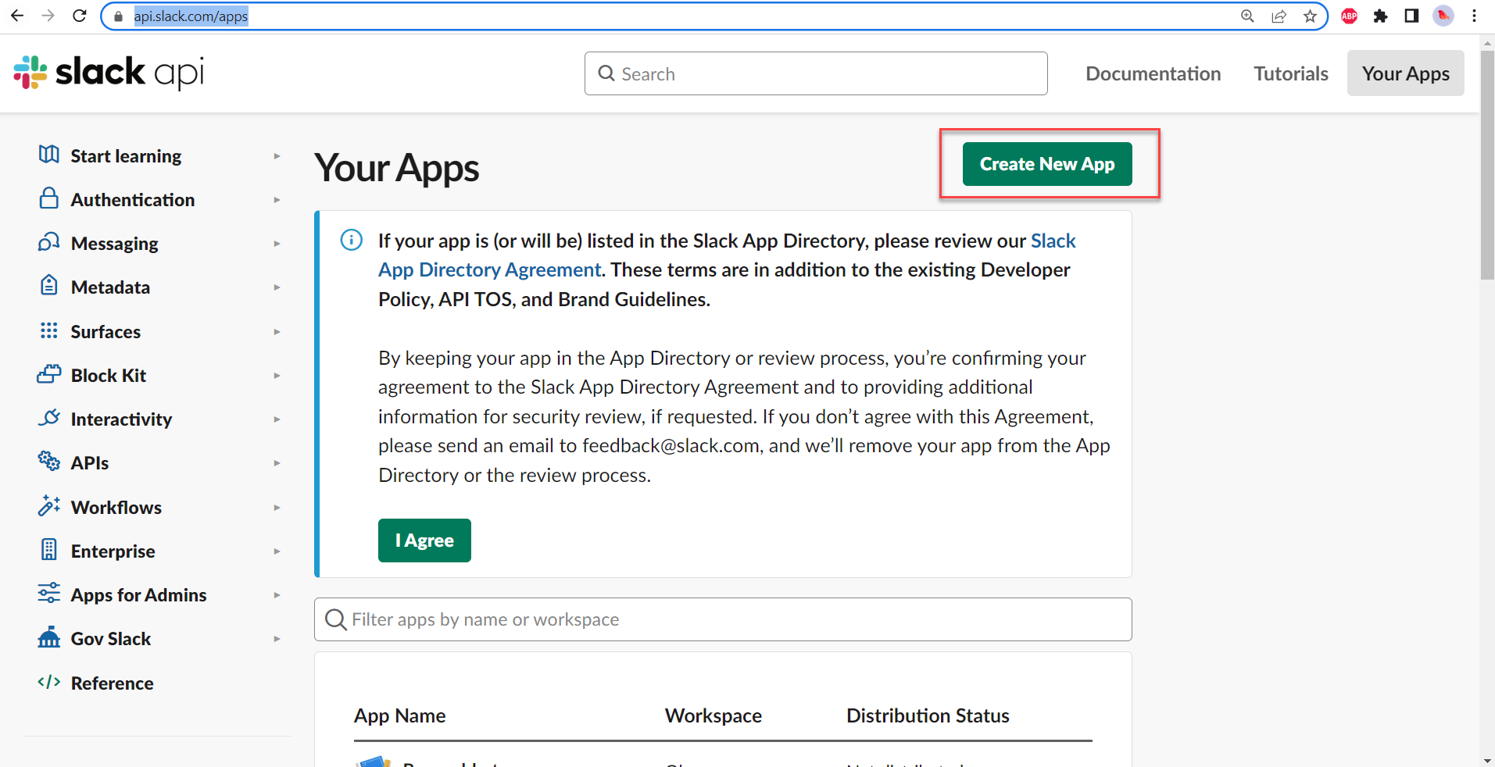This screenshot has width=1495, height=767.
Task: Open Tutorials in top navigation
Action: pyautogui.click(x=1291, y=73)
